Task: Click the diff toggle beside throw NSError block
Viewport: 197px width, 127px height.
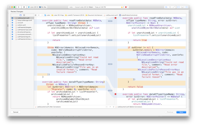Action: point(110,64)
